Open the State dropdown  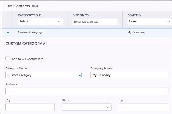click(x=87, y=107)
